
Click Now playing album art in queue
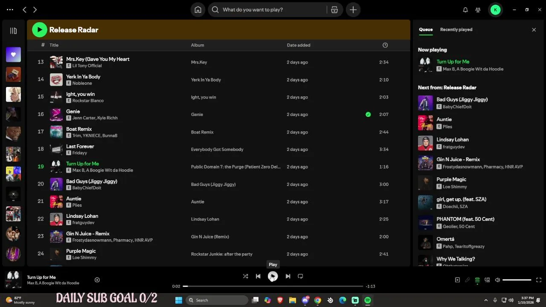425,65
